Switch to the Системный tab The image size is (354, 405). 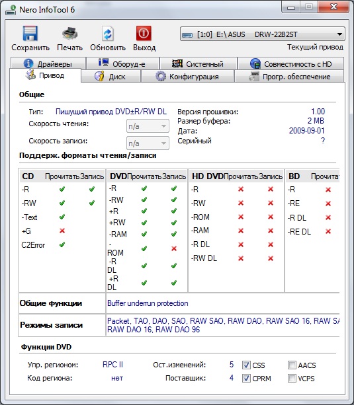pos(199,63)
